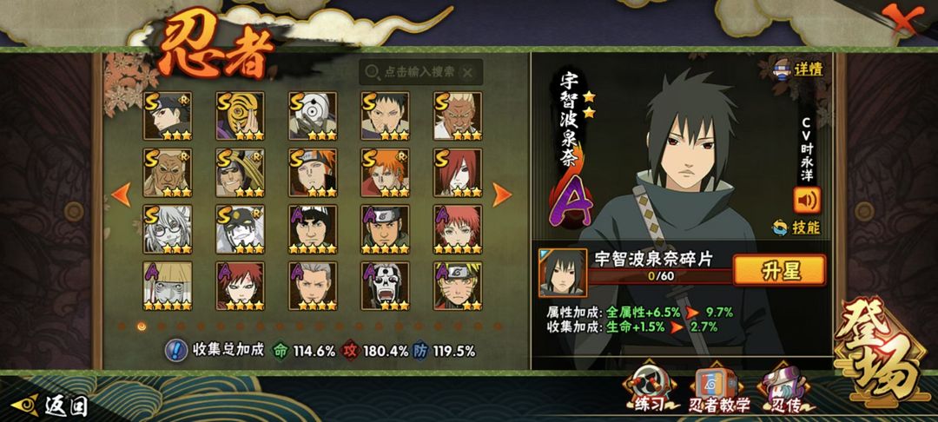This screenshot has height=422, width=938.
Task: Play the character voice speaker icon
Action: tap(807, 201)
